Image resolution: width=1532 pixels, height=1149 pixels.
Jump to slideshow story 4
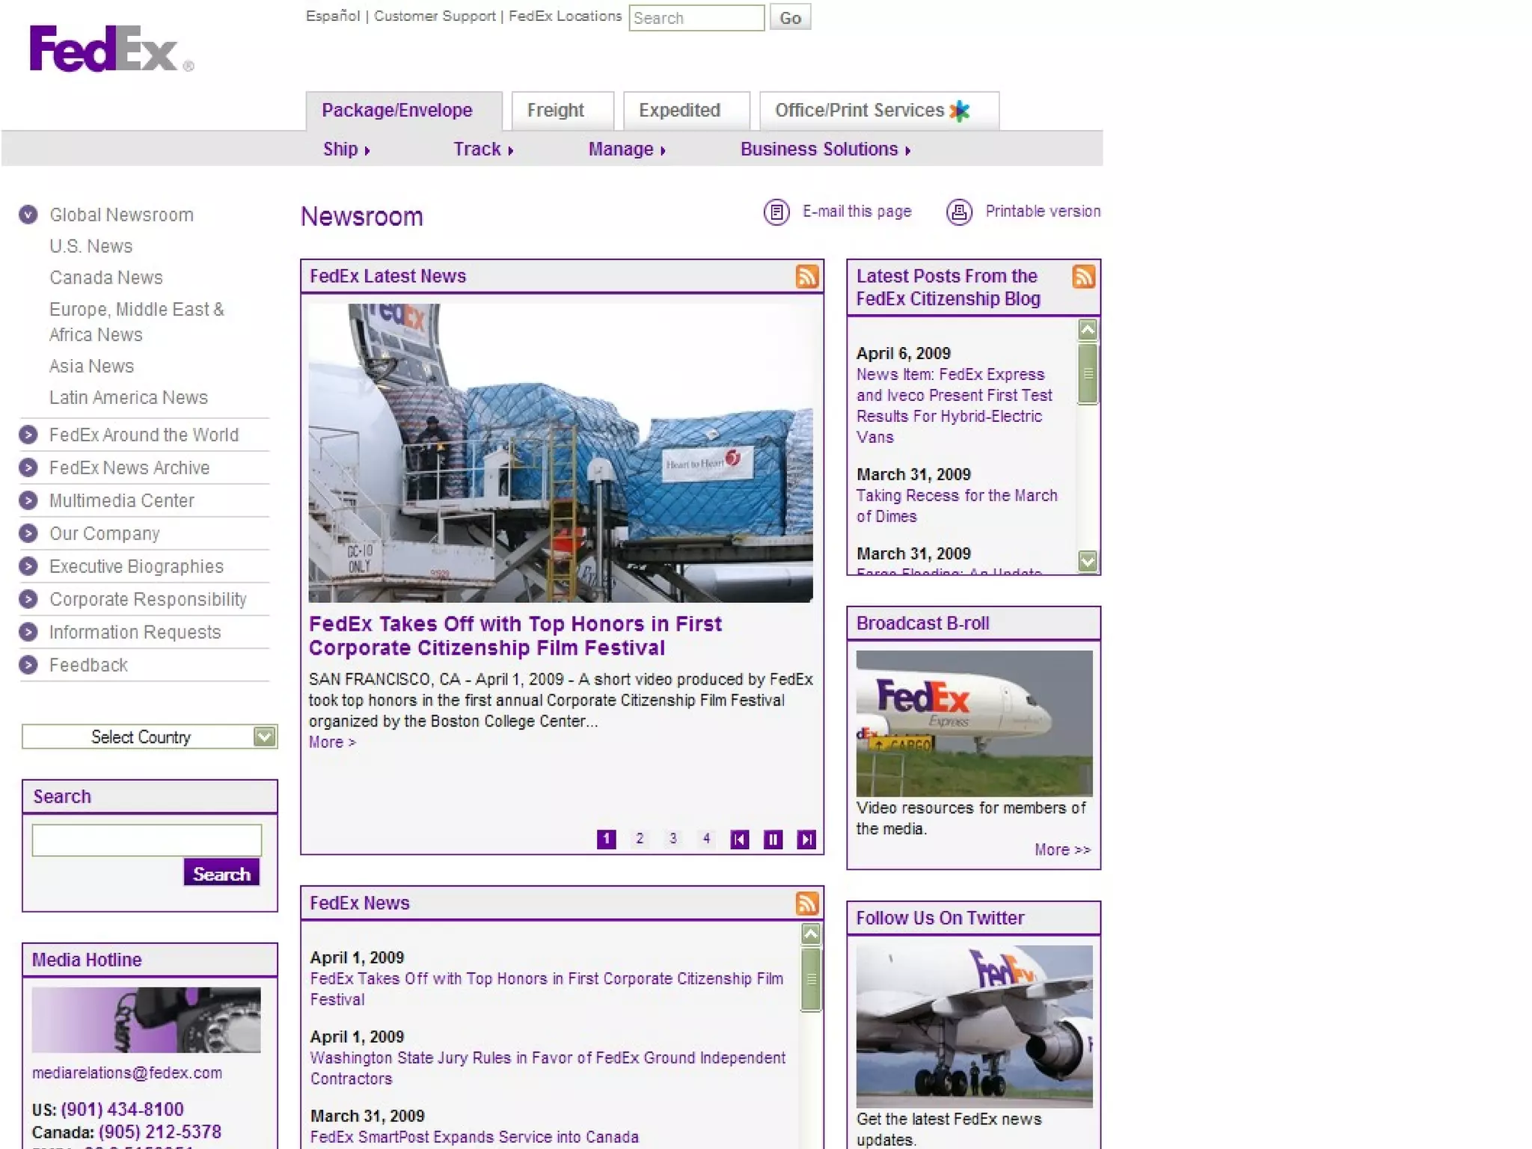click(706, 839)
